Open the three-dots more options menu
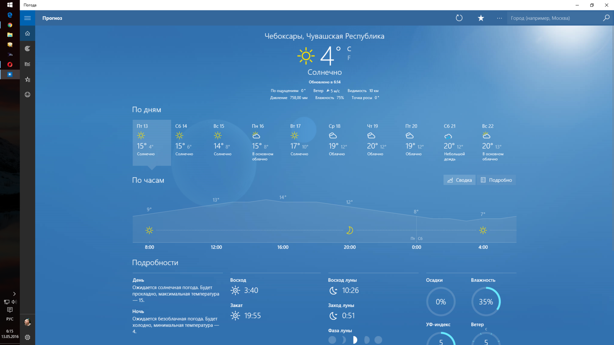Viewport: 614px width, 345px height. coord(499,18)
